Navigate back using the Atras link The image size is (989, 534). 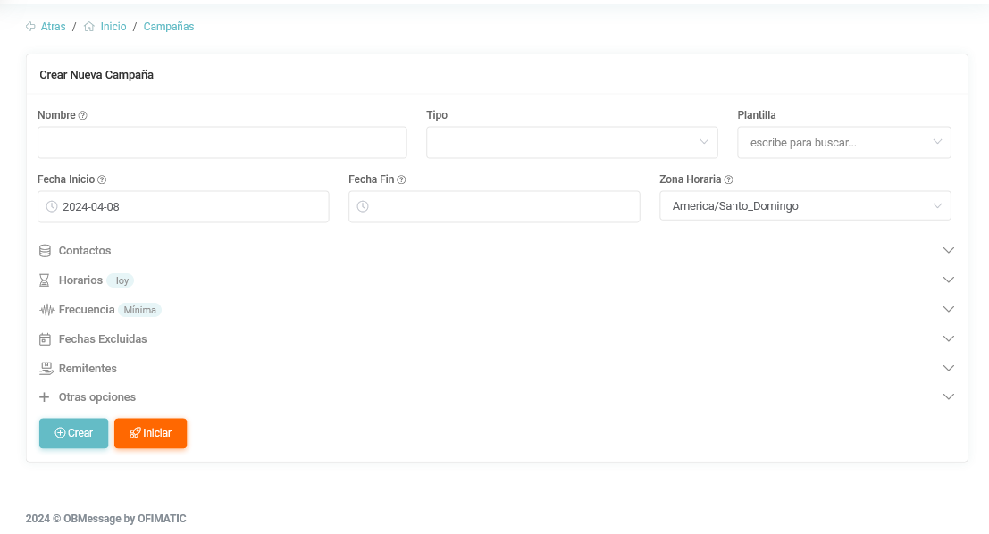[x=53, y=27]
